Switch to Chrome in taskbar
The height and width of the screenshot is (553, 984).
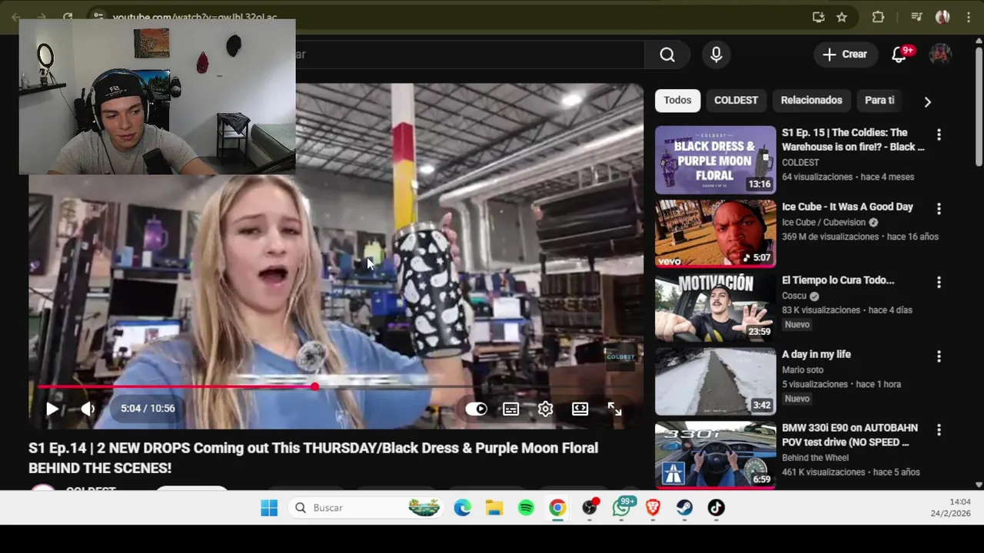(x=557, y=508)
